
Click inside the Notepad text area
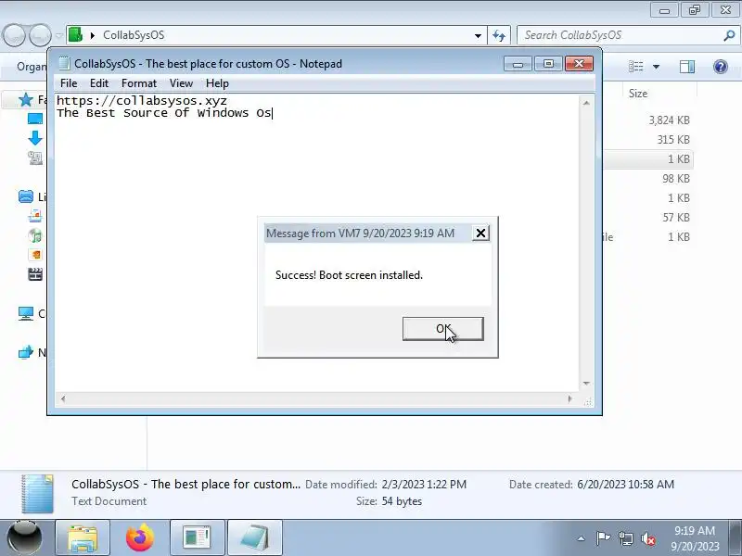[317, 243]
